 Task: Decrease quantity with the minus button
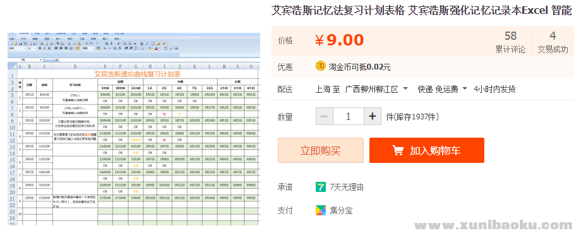pos(325,116)
